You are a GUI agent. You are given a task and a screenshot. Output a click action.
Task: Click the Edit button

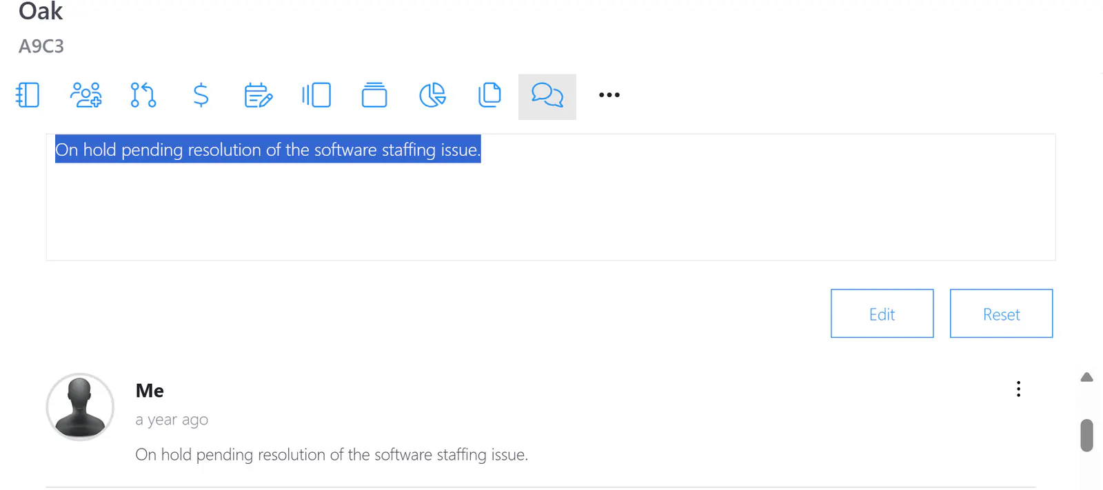click(x=882, y=314)
